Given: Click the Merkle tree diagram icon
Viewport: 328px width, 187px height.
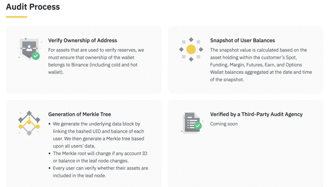Looking at the screenshot, I should coord(29,123).
